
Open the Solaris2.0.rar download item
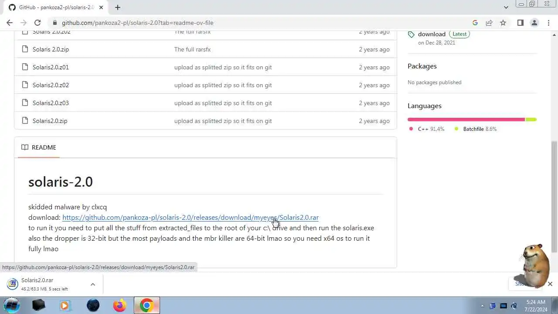point(45,284)
